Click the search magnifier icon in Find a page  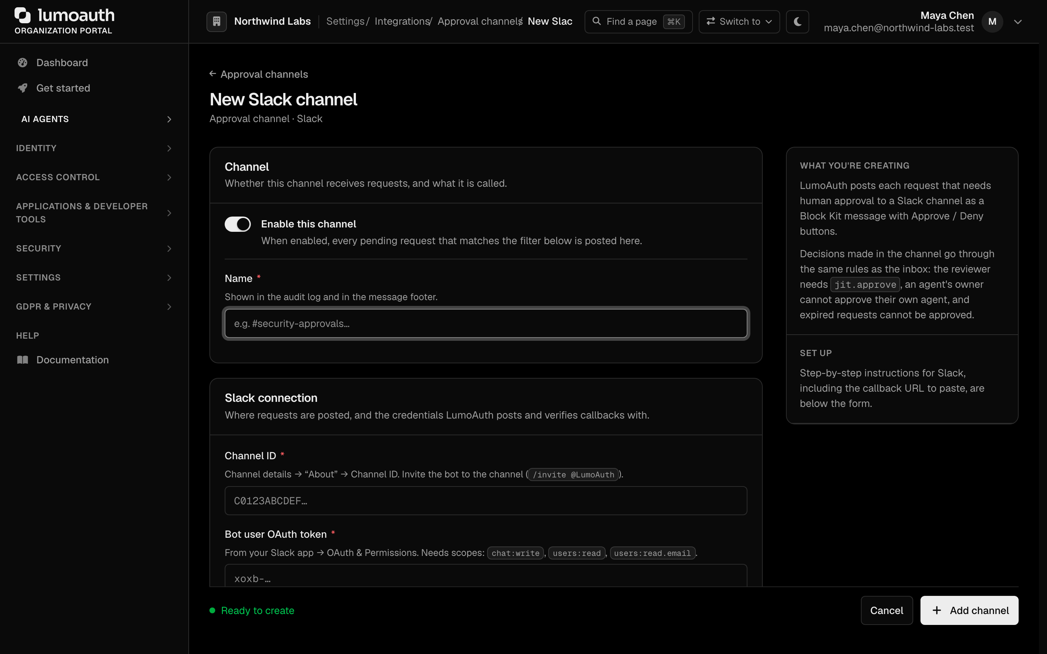(597, 21)
